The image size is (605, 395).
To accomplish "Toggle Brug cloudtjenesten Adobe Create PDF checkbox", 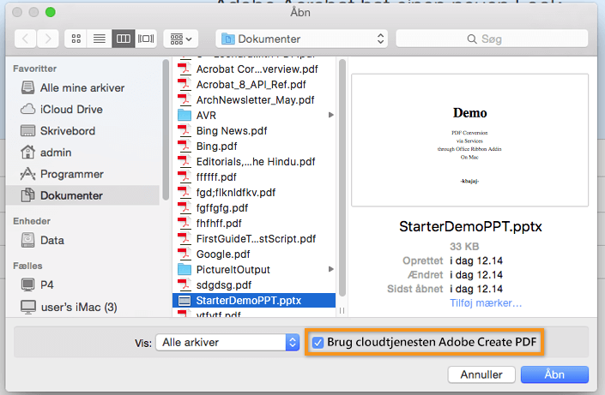I will click(318, 342).
